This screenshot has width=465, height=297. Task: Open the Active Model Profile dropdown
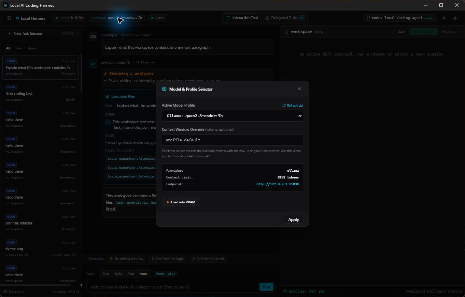point(232,116)
